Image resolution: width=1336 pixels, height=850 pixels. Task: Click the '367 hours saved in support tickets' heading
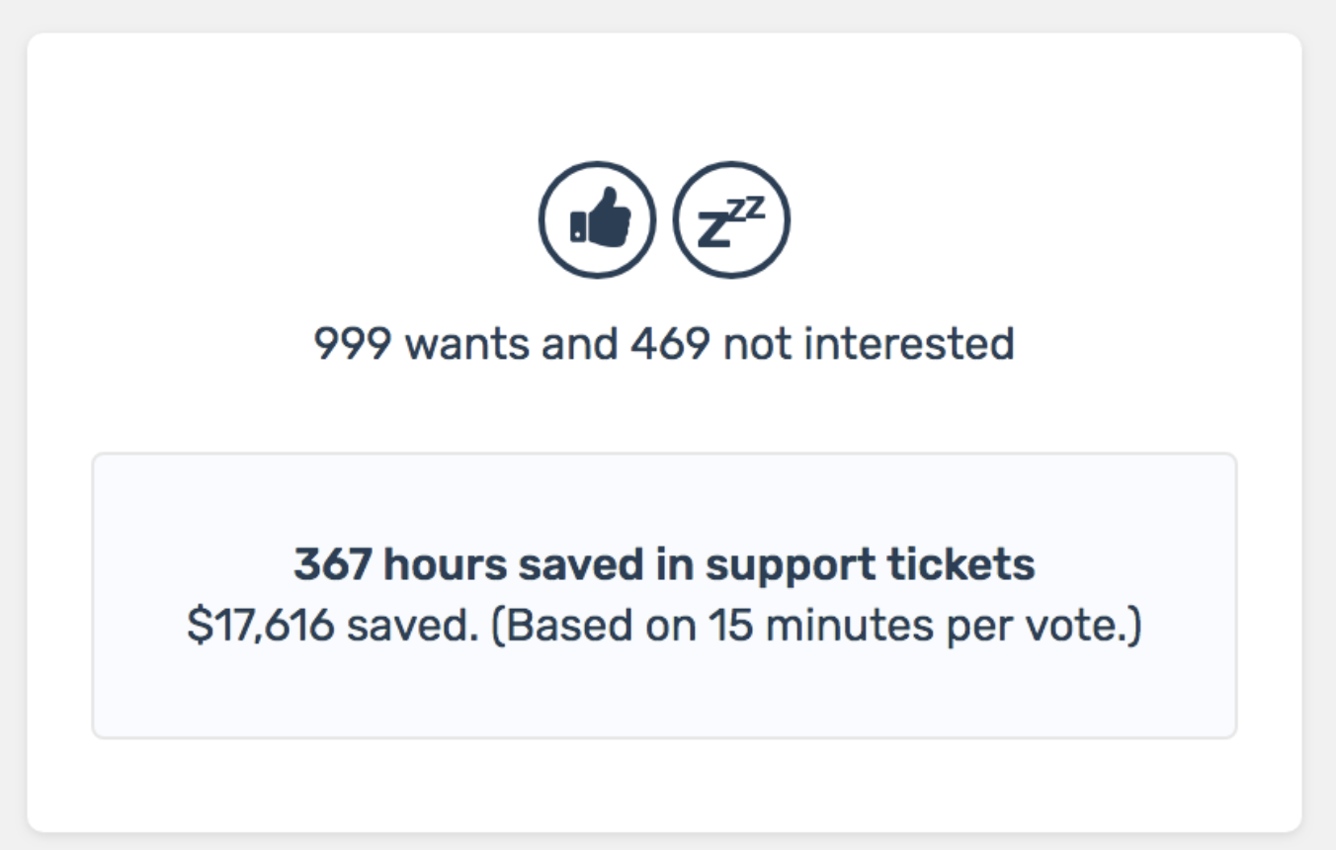(664, 564)
